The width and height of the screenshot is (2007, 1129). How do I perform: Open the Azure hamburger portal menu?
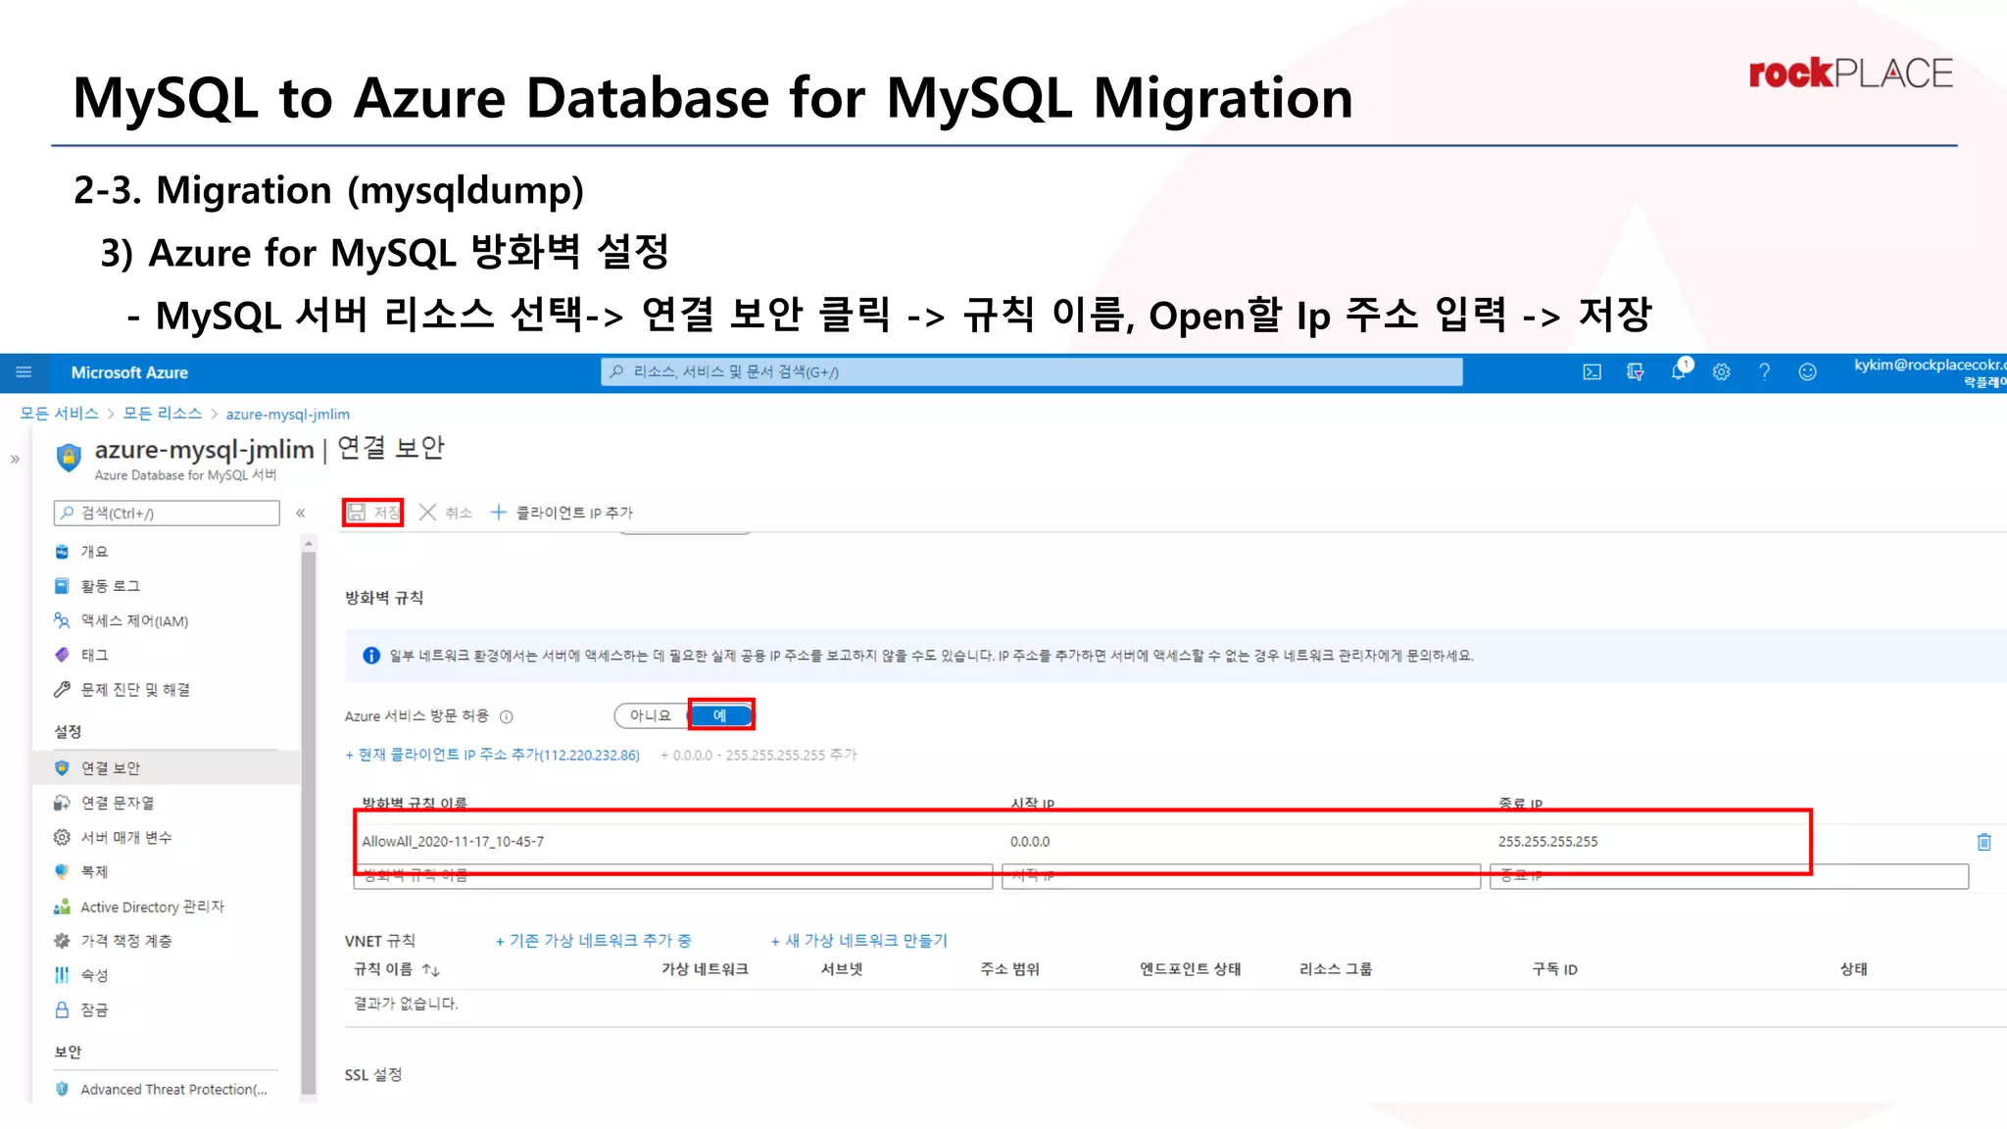[x=24, y=372]
